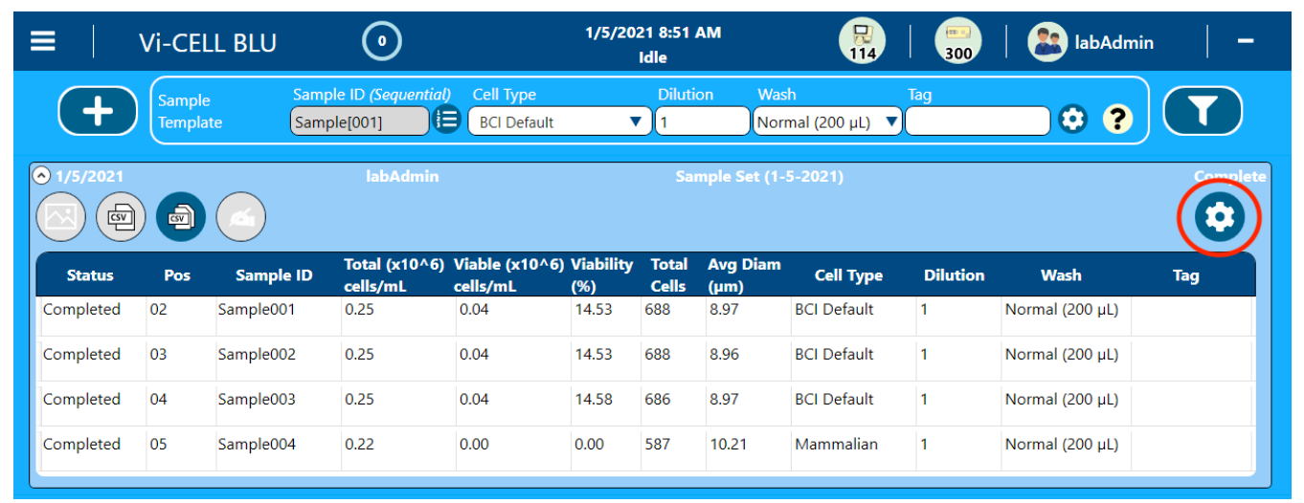Viewport: 1304px width, 503px height.
Task: Click the greyed signature icon
Action: [x=241, y=217]
